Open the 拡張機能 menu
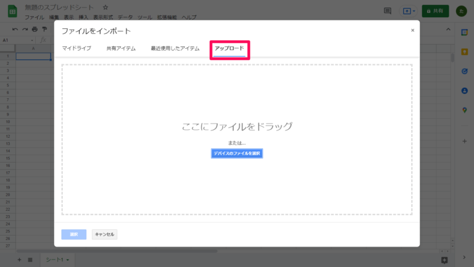 [x=167, y=17]
